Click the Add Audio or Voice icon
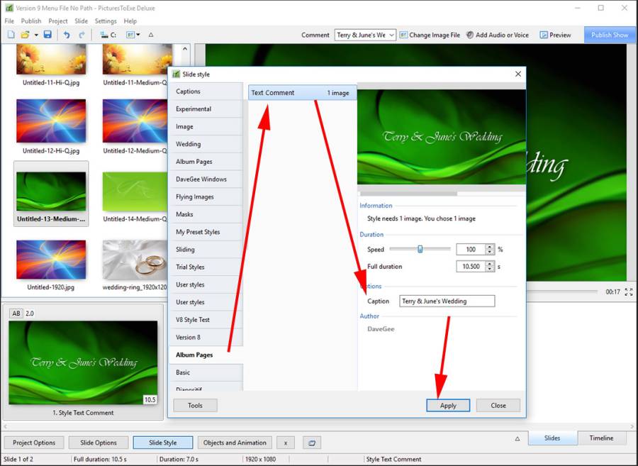 pos(470,35)
